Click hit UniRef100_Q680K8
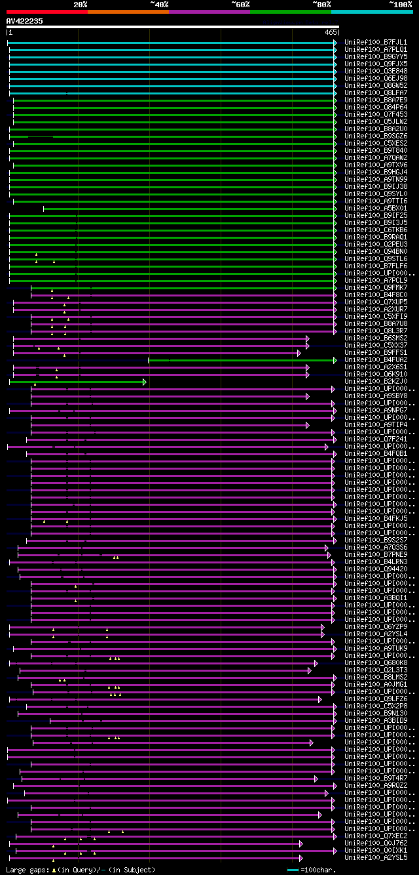 pyautogui.click(x=376, y=662)
